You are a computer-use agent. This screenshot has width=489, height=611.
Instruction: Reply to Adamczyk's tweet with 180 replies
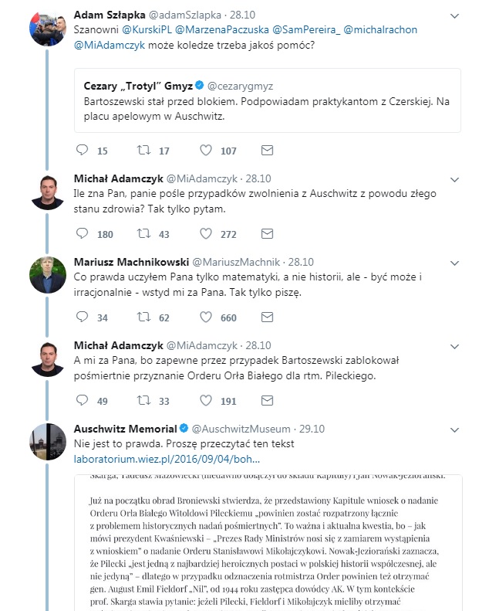(83, 233)
